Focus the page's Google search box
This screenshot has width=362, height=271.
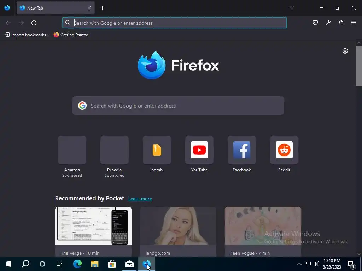coord(178,106)
